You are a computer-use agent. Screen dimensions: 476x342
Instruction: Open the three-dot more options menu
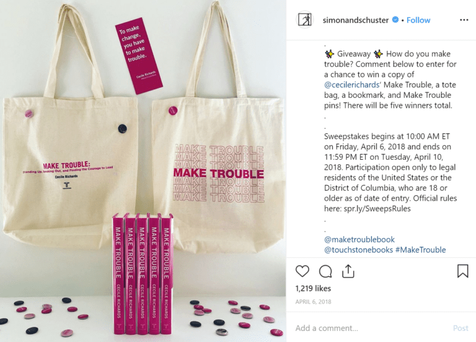pos(464,20)
